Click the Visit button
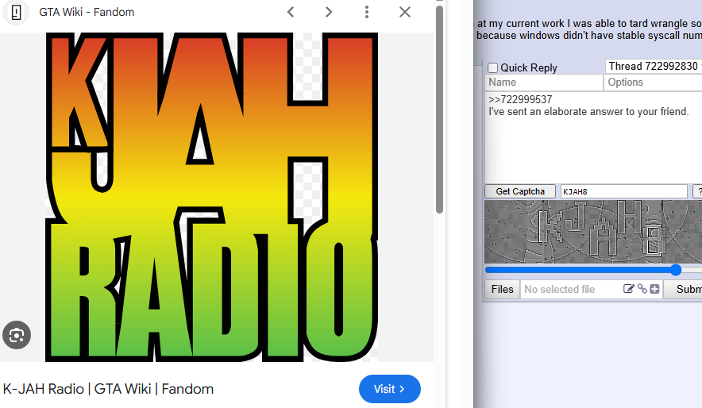702x408 pixels. (x=389, y=389)
